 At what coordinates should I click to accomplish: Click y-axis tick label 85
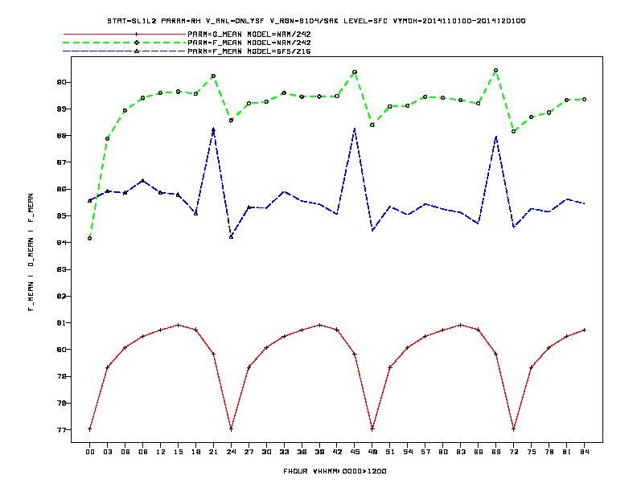[x=61, y=216]
